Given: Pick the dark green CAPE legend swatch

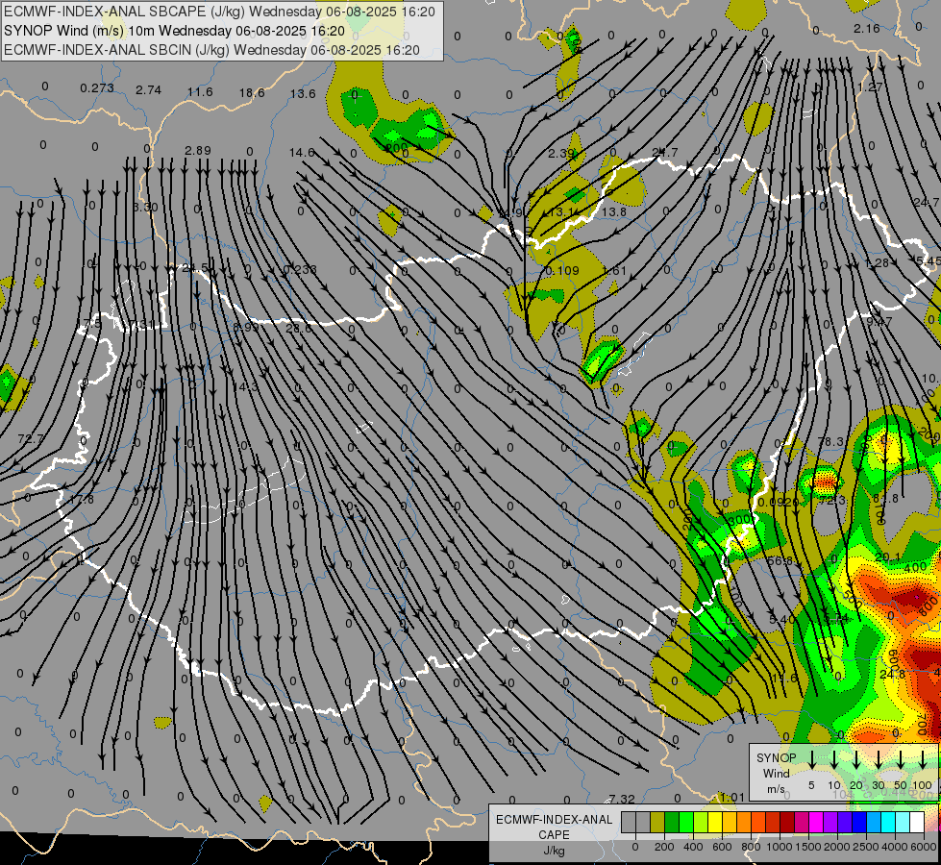Looking at the screenshot, I should pos(672,822).
